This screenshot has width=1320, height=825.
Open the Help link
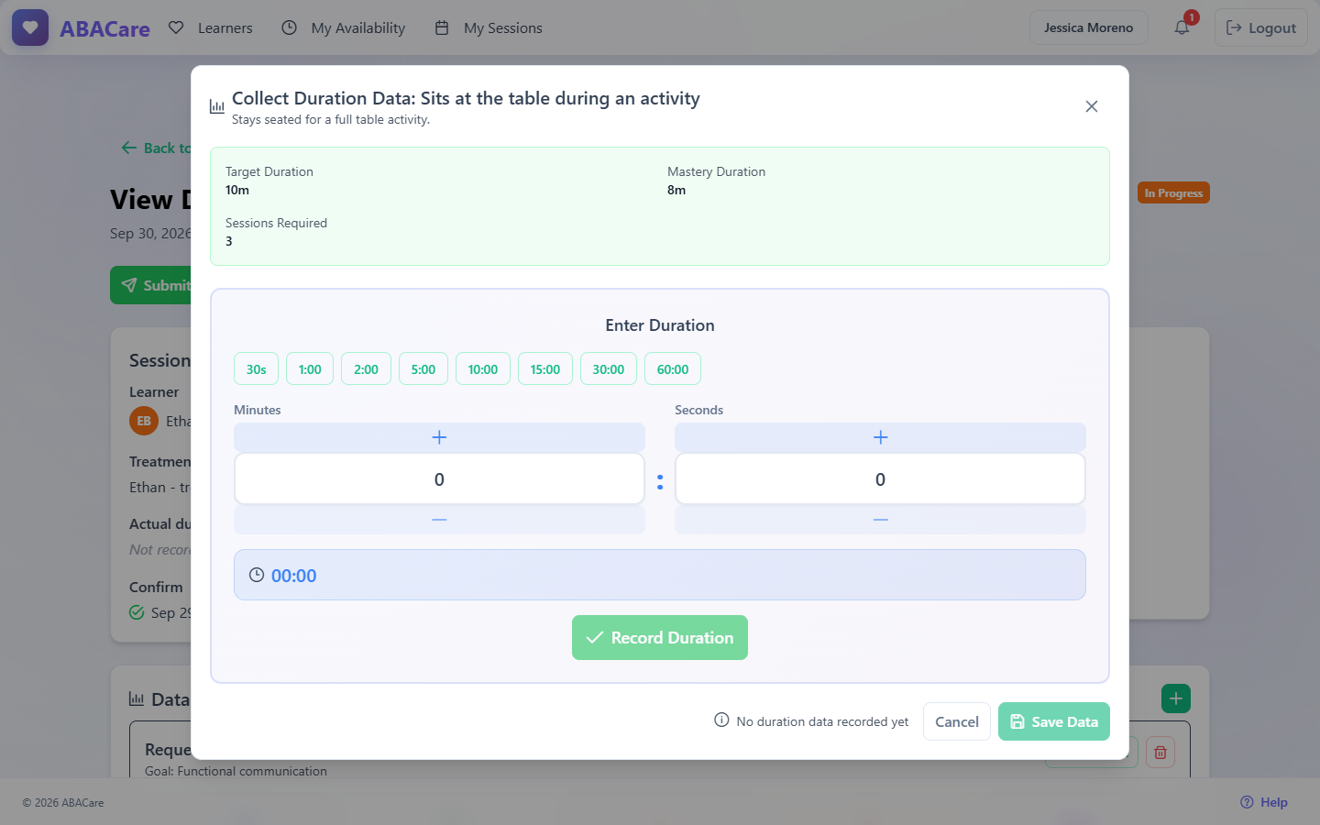coord(1264,802)
